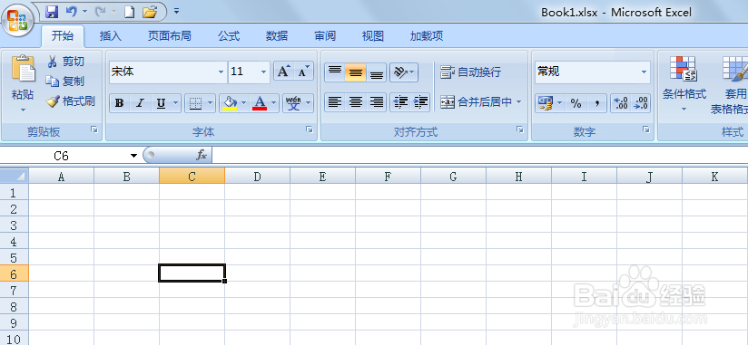Redo action in quick access toolbar

click(x=101, y=12)
